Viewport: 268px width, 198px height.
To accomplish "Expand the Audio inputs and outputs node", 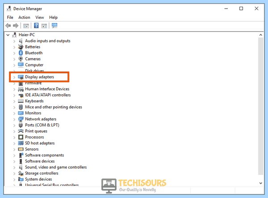I will coord(14,41).
